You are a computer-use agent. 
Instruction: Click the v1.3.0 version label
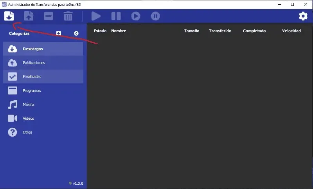(78, 183)
